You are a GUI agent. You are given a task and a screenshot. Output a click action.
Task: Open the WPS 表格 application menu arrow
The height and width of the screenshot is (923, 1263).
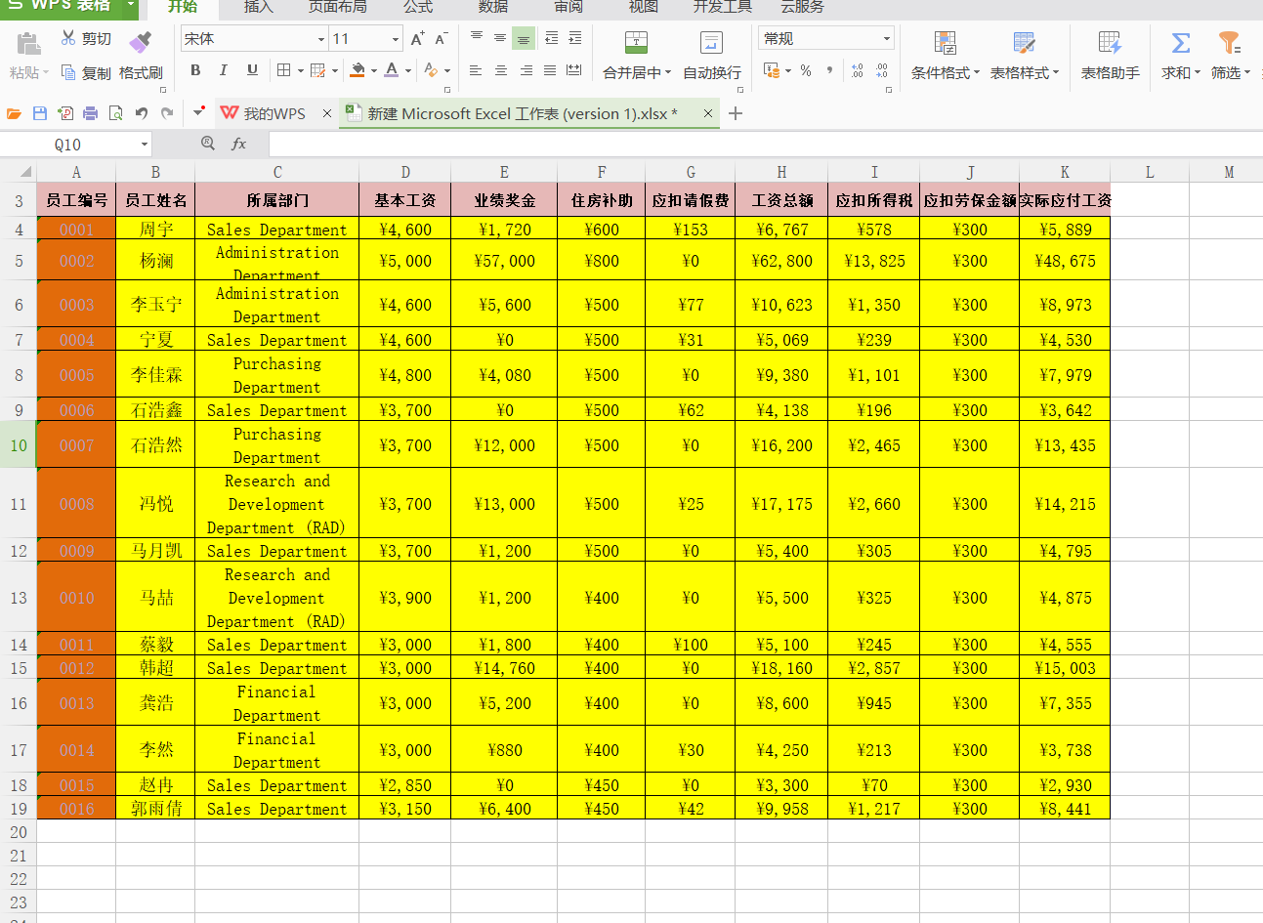point(131,6)
